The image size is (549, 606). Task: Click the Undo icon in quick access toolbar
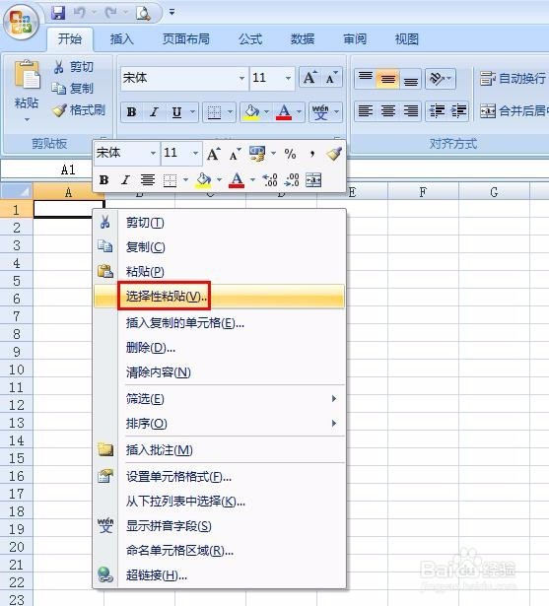coord(79,13)
